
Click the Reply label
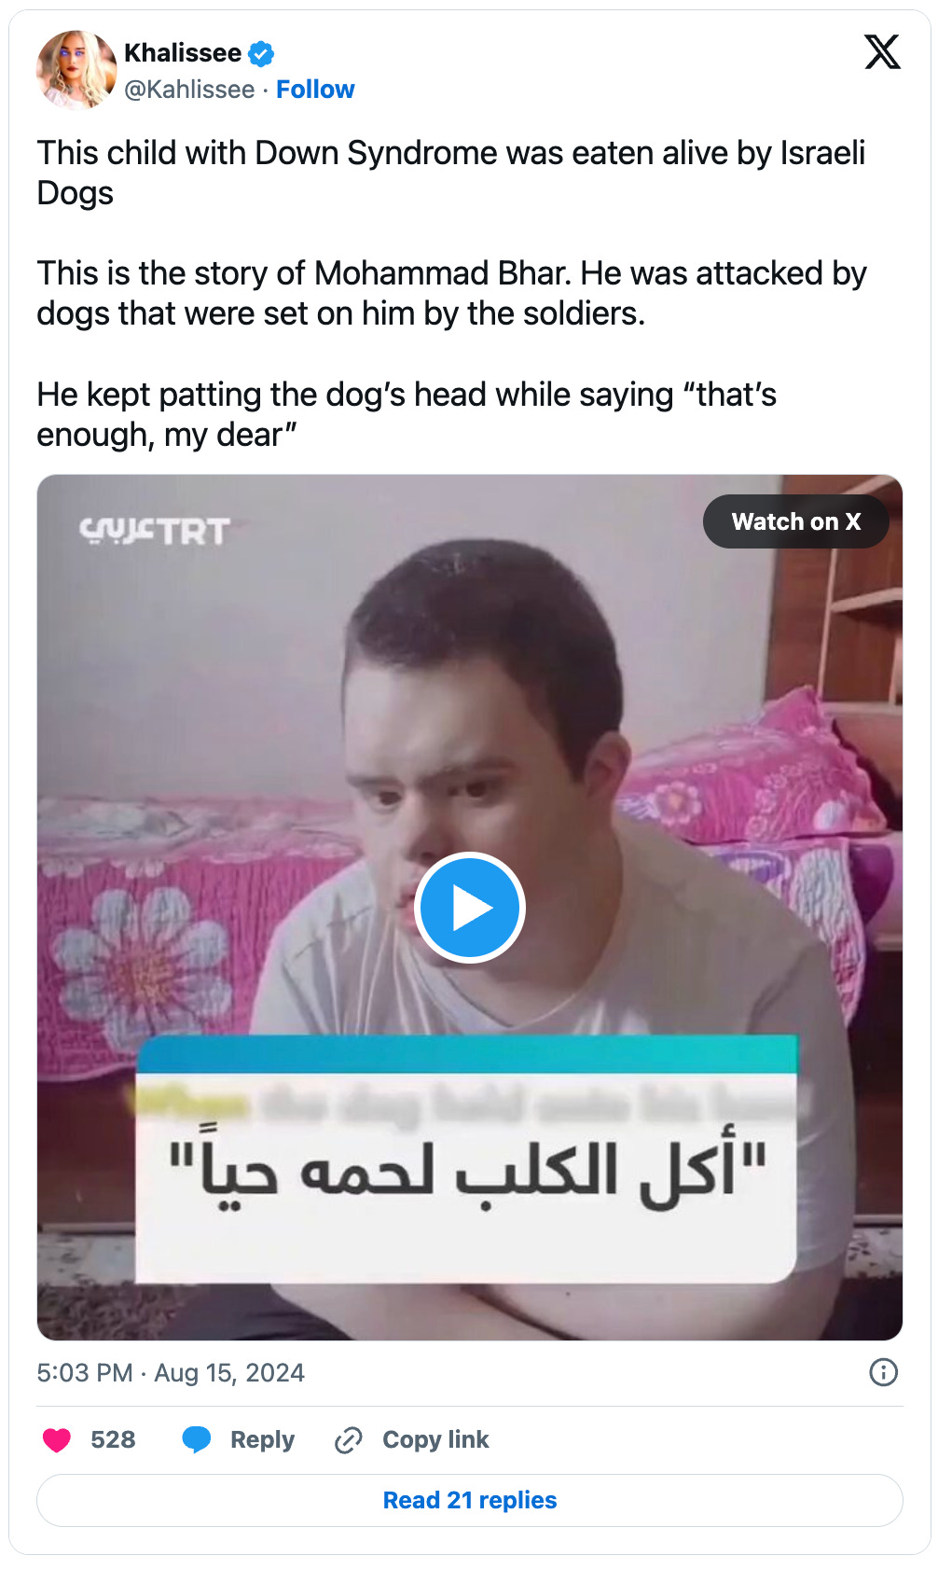[262, 1440]
